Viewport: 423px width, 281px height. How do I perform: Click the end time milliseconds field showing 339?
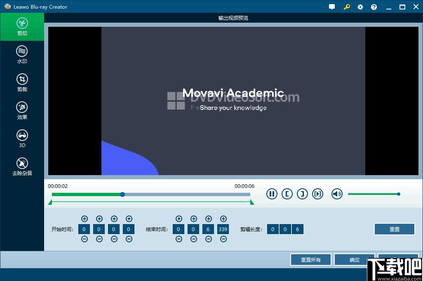coord(223,229)
